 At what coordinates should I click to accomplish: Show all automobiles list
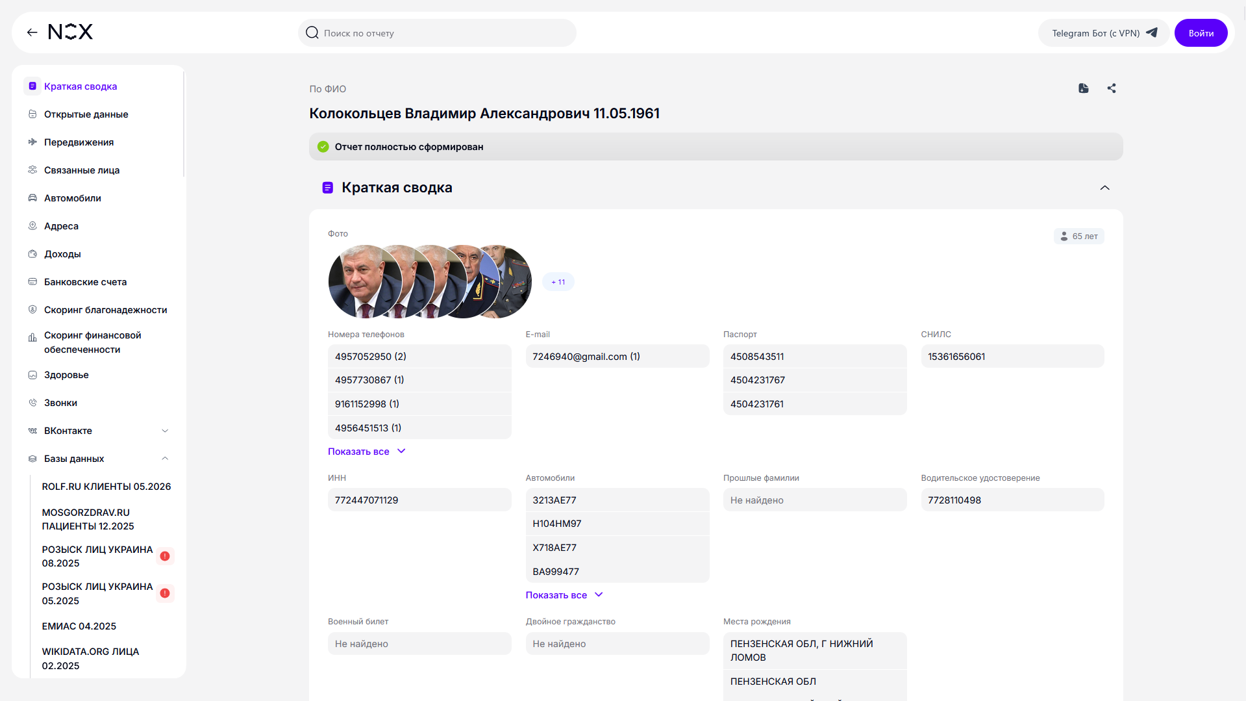564,595
